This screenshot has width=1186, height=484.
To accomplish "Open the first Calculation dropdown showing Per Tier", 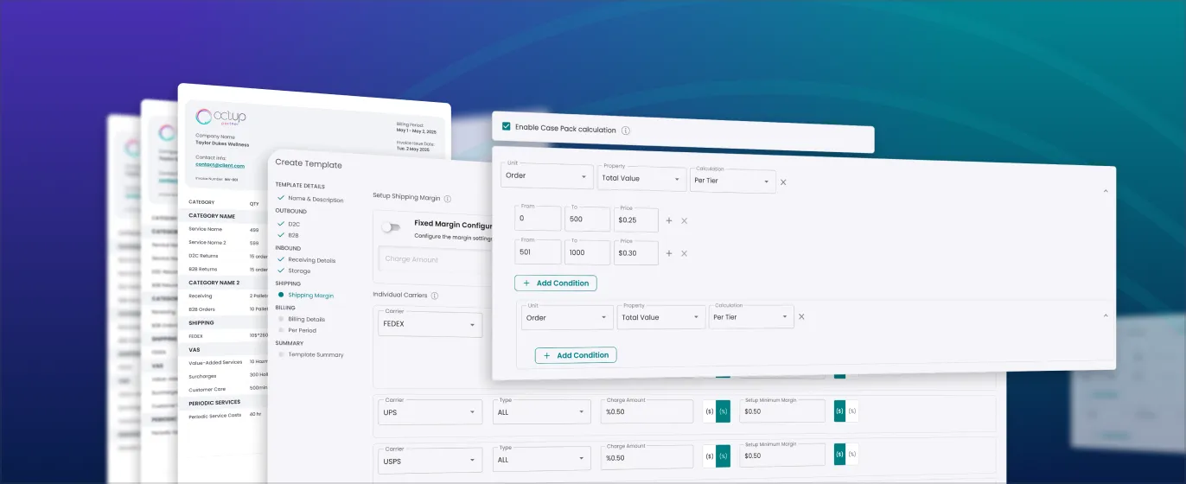I will 732,181.
